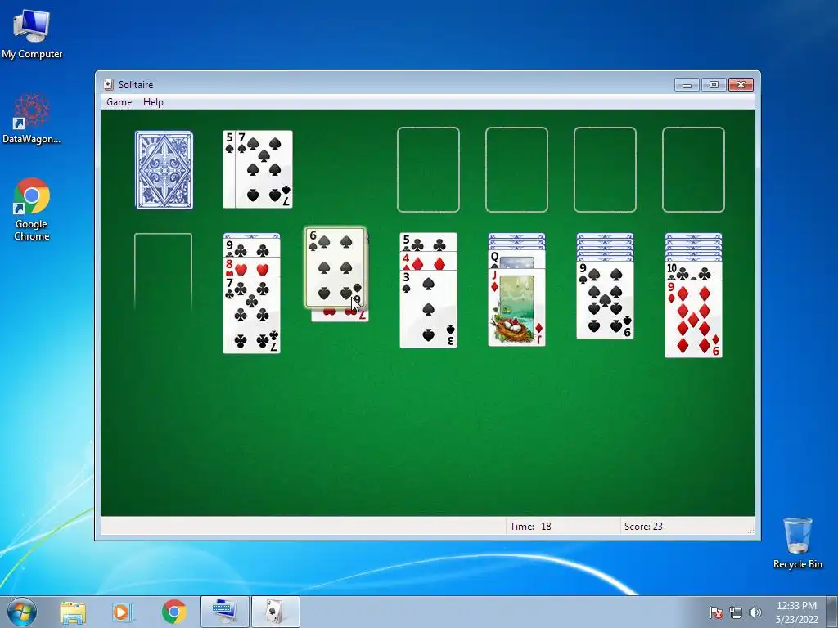Open the Game menu
Image resolution: width=838 pixels, height=628 pixels.
(x=119, y=102)
